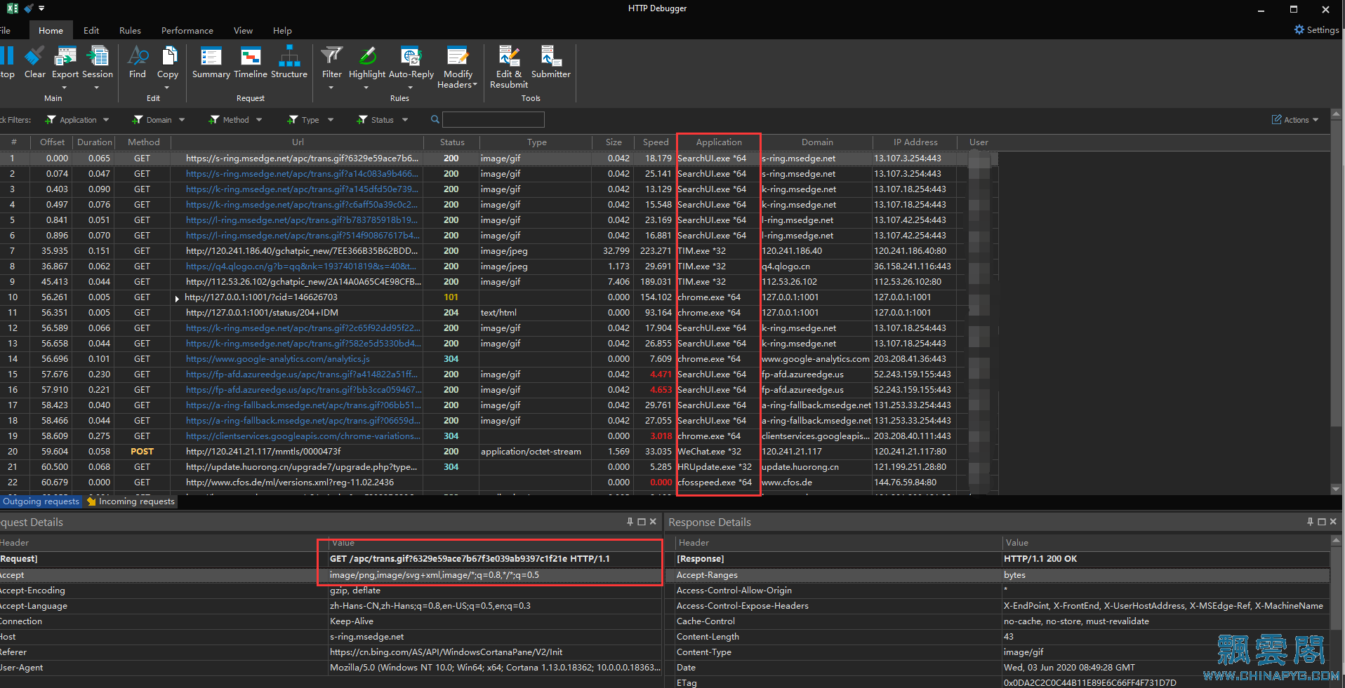Viewport: 1345px width, 688px height.
Task: Maximize the Request Details panel
Action: tap(642, 522)
